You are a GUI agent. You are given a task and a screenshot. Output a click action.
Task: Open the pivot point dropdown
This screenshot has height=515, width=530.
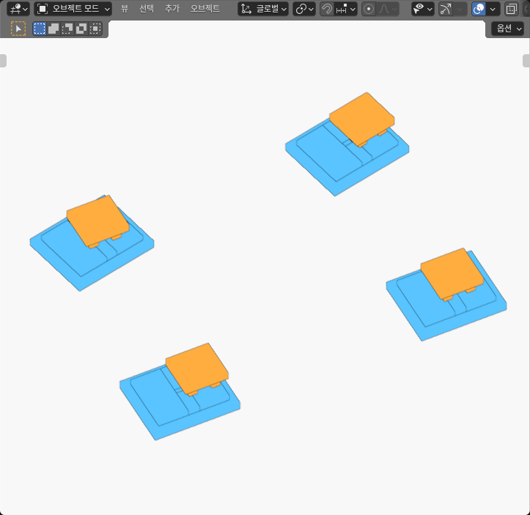(304, 9)
